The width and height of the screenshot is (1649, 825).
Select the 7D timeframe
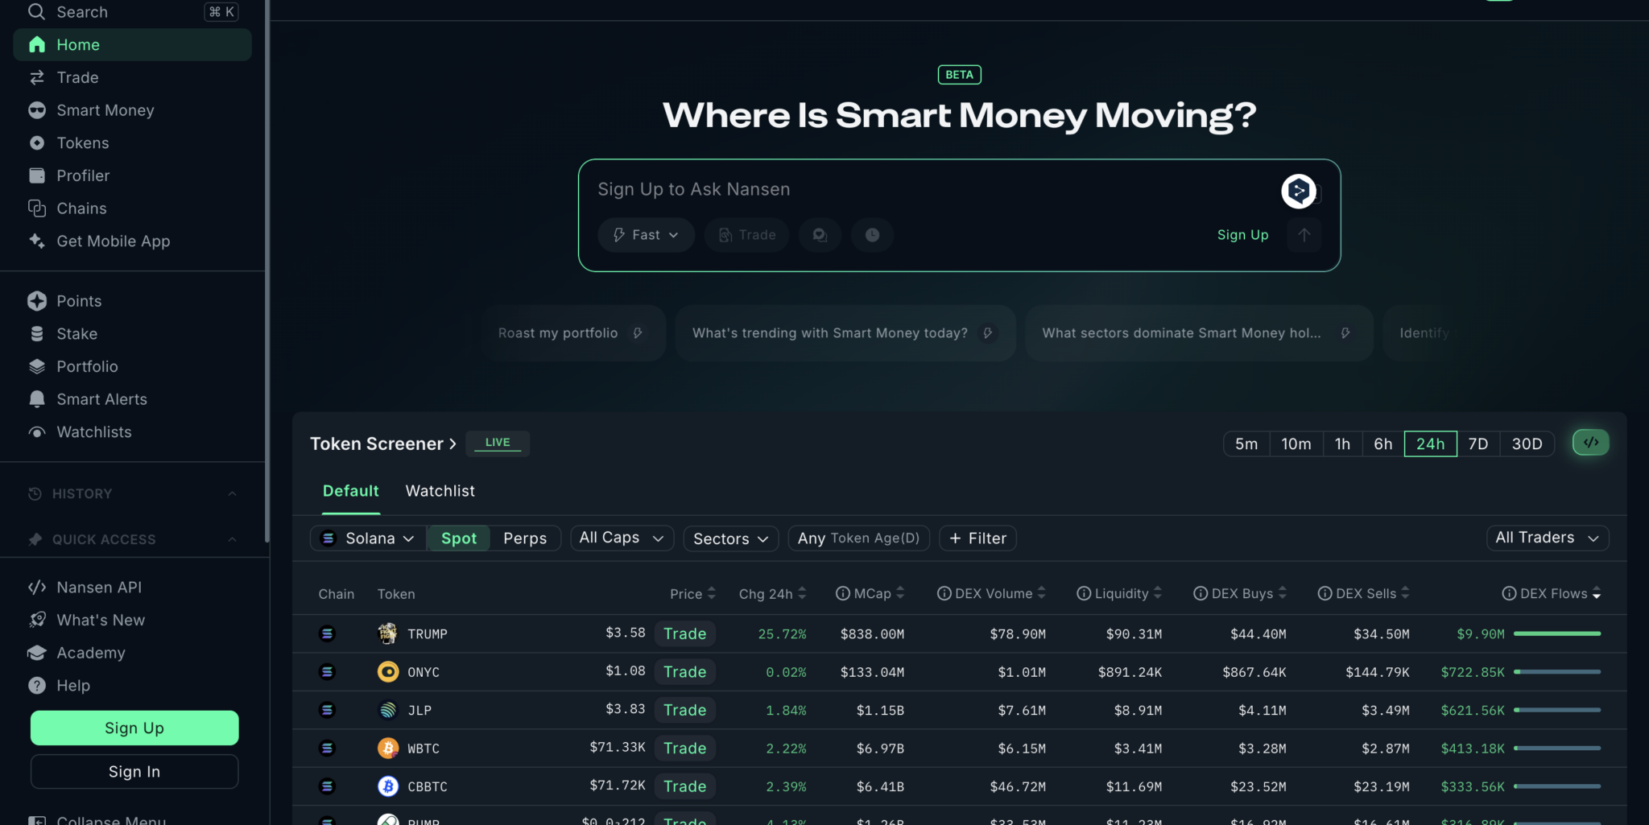pyautogui.click(x=1478, y=443)
